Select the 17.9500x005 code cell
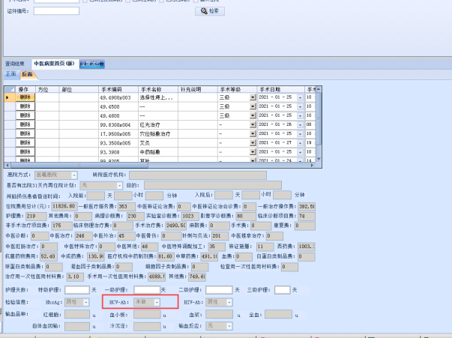Image resolution: width=452 pixels, height=338 pixels. coord(118,133)
